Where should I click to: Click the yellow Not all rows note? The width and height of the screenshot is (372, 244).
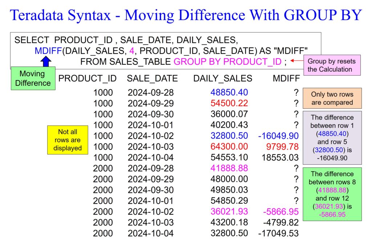pyautogui.click(x=68, y=140)
